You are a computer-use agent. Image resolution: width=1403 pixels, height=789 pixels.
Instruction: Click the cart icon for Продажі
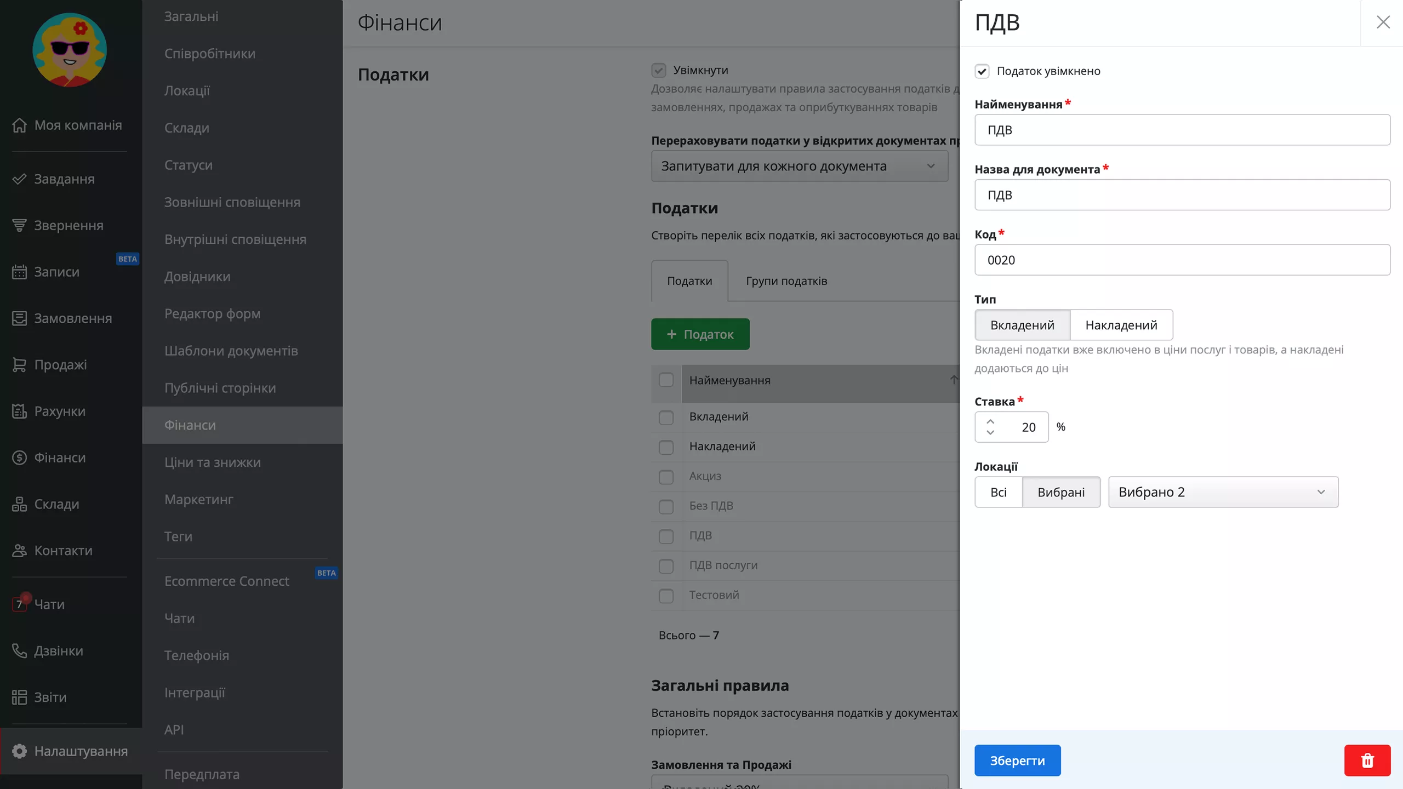(19, 364)
